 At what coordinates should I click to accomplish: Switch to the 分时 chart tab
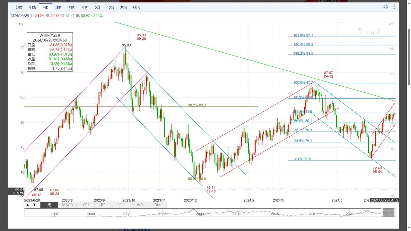click(19, 7)
